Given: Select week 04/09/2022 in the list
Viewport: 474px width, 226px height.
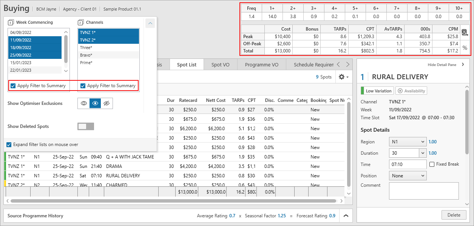Looking at the screenshot, I should coord(35,32).
